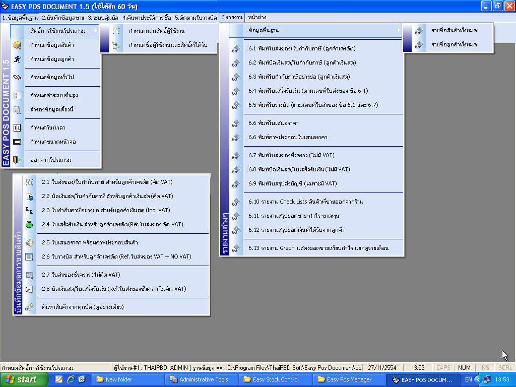The image size is (516, 387).
Task: Click EASY POS DOCUM... taskbar button
Action: (x=423, y=380)
